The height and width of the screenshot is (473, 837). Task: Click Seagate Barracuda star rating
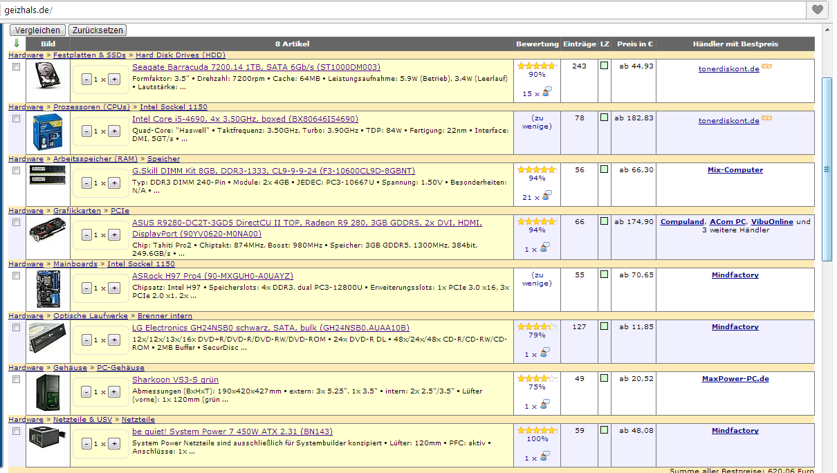pyautogui.click(x=536, y=66)
